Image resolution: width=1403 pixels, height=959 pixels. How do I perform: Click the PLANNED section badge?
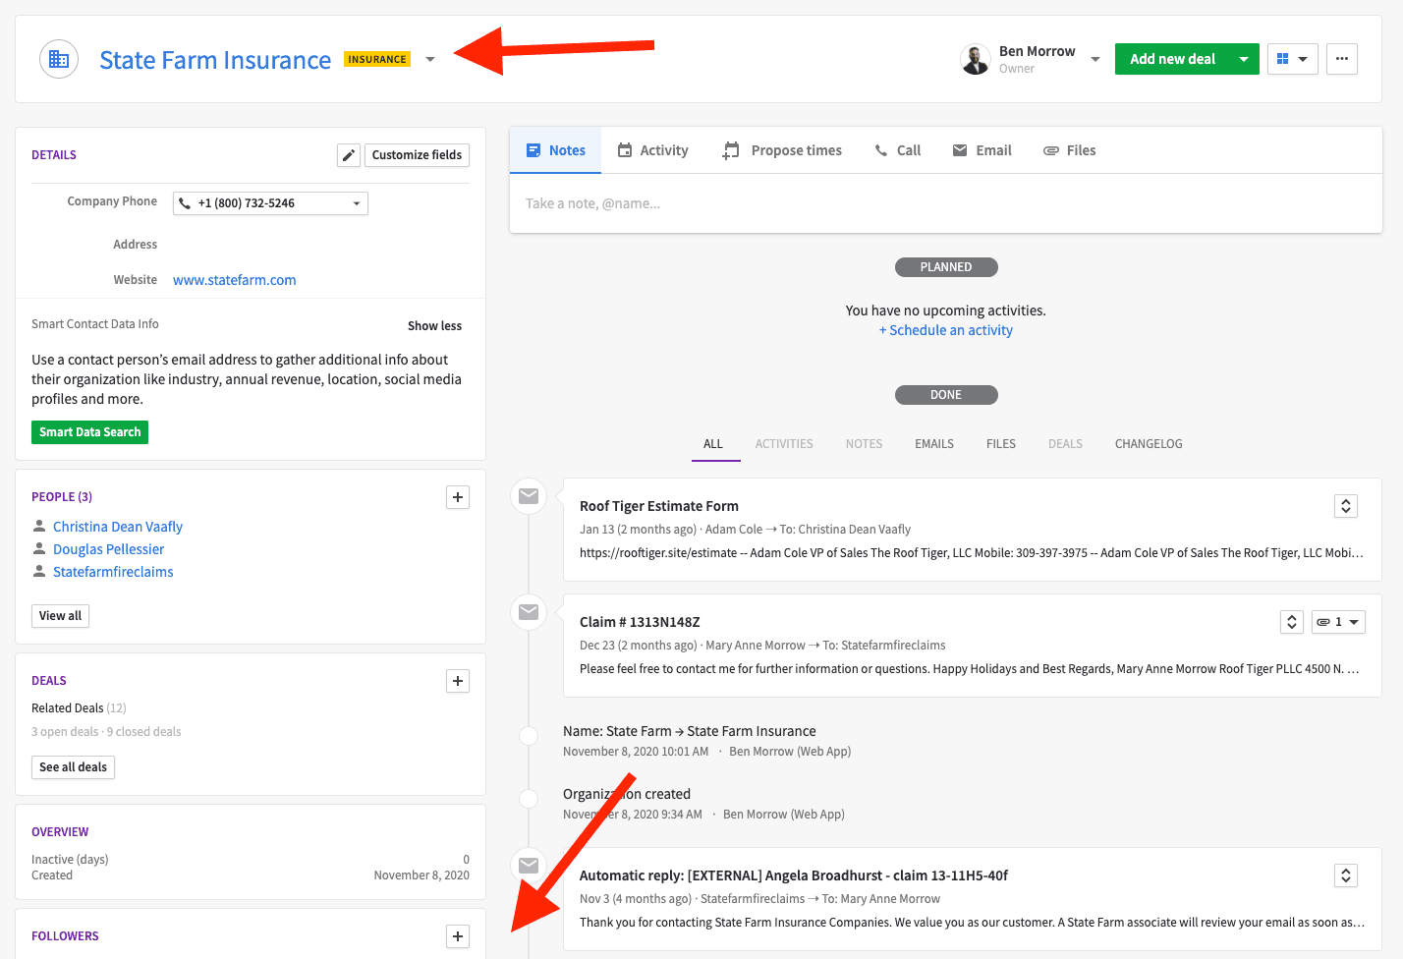point(946,267)
